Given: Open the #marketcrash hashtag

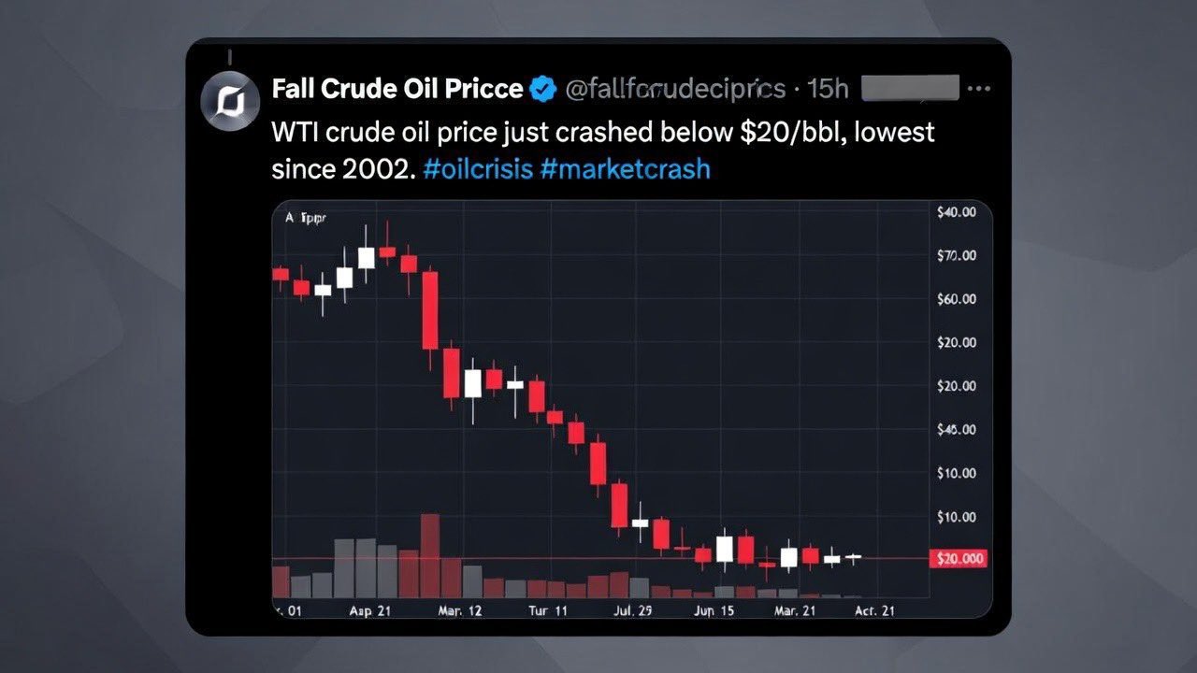Looking at the screenshot, I should [625, 169].
